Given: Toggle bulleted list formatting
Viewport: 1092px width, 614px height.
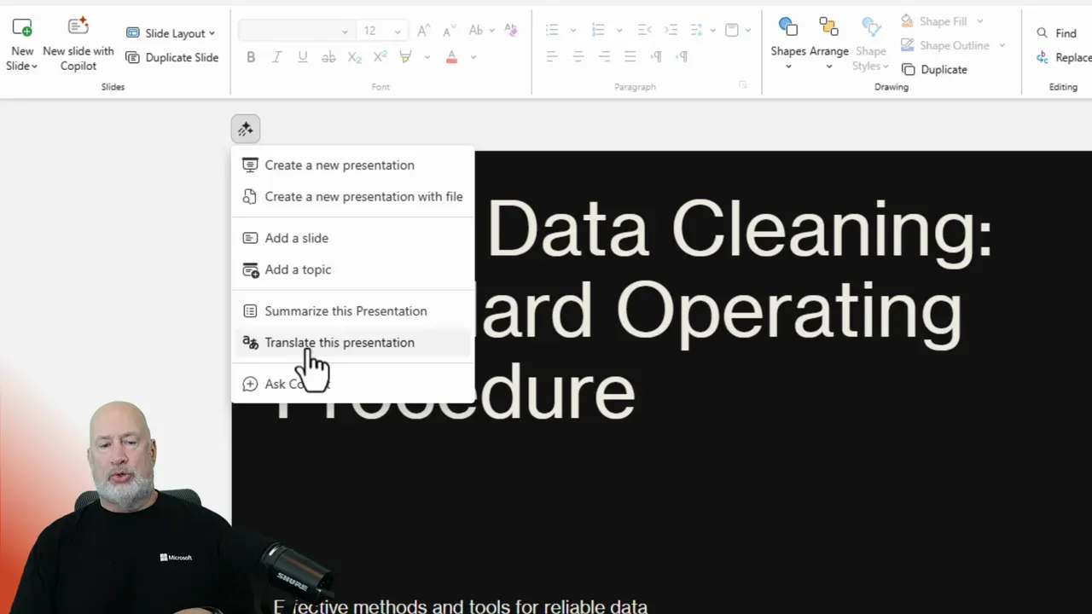Looking at the screenshot, I should [x=552, y=29].
